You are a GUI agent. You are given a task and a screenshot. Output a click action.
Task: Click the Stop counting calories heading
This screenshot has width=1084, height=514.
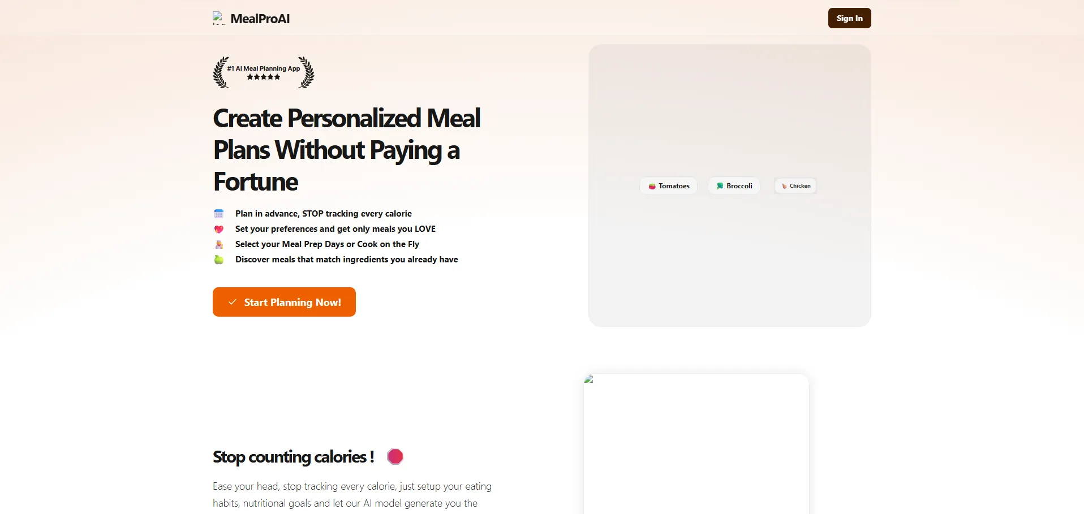(x=293, y=457)
